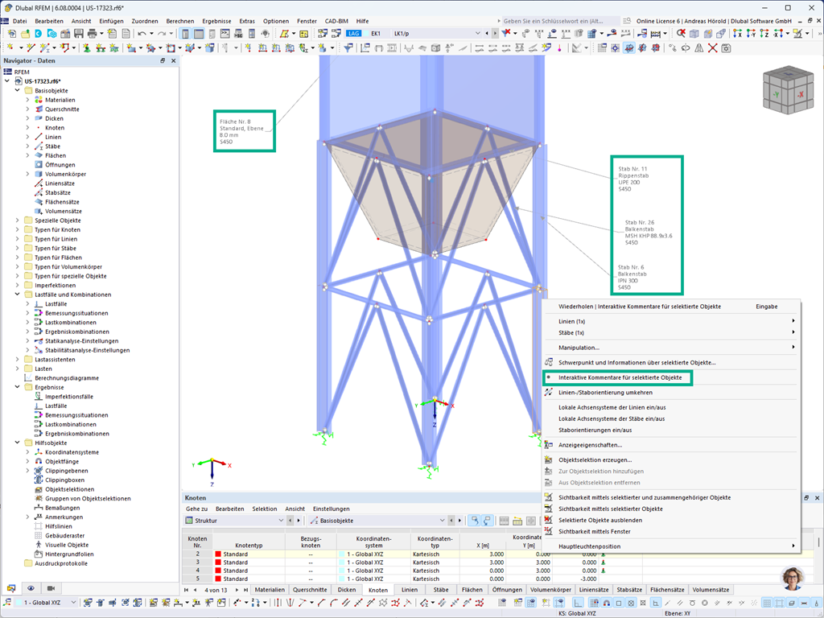Collapse the Basisobjekte tree folder
This screenshot has height=618, width=824.
(x=18, y=90)
